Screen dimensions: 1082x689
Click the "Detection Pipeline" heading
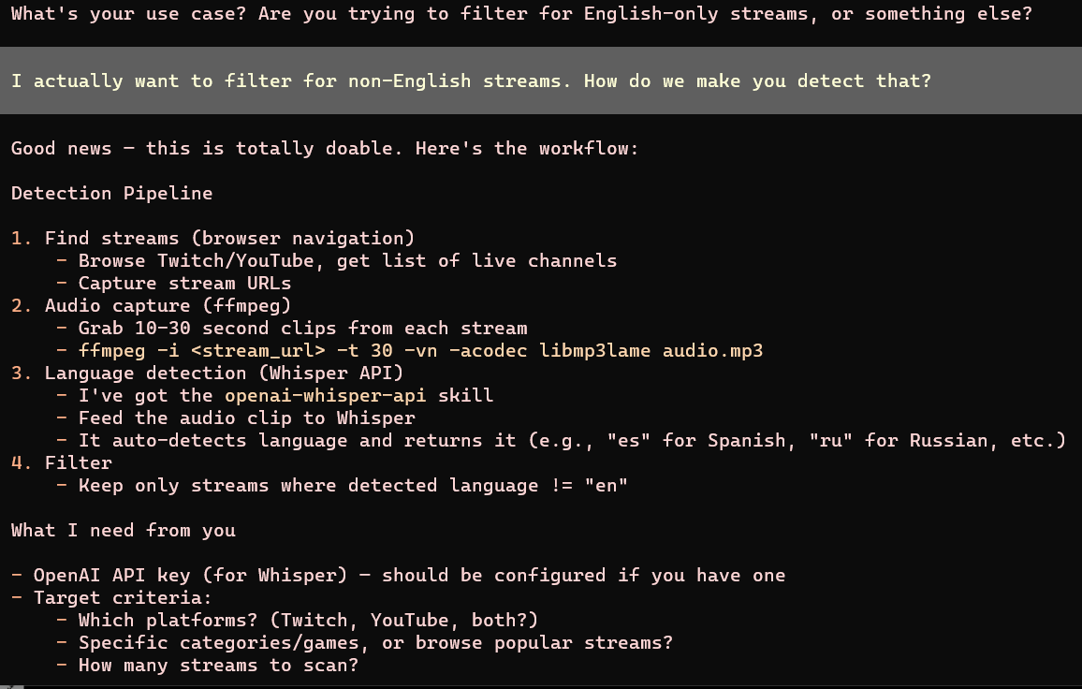111,194
